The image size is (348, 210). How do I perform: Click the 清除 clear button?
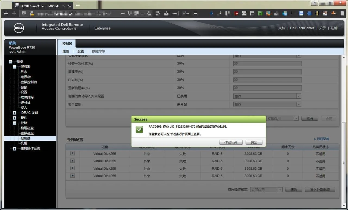[294, 190]
